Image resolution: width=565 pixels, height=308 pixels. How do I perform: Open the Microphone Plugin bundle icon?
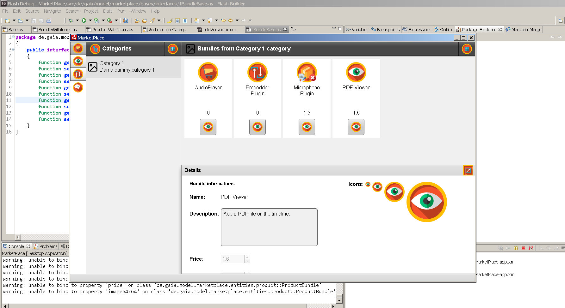tap(307, 72)
